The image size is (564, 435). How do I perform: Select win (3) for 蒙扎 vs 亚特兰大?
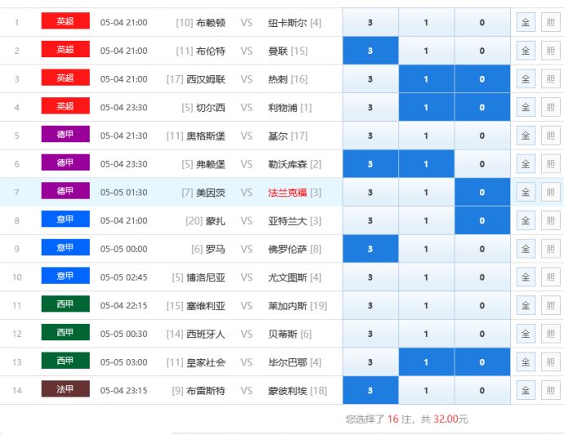pos(370,221)
